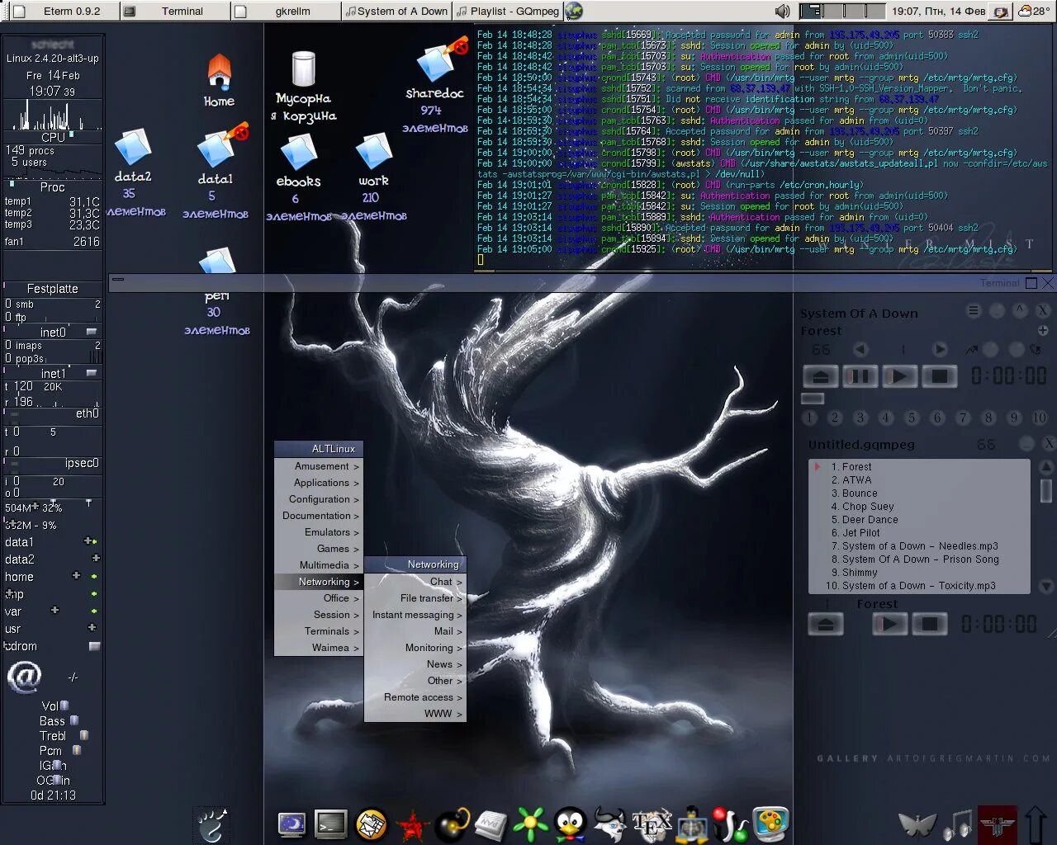Launch the paint palette monitor icon

tap(770, 824)
